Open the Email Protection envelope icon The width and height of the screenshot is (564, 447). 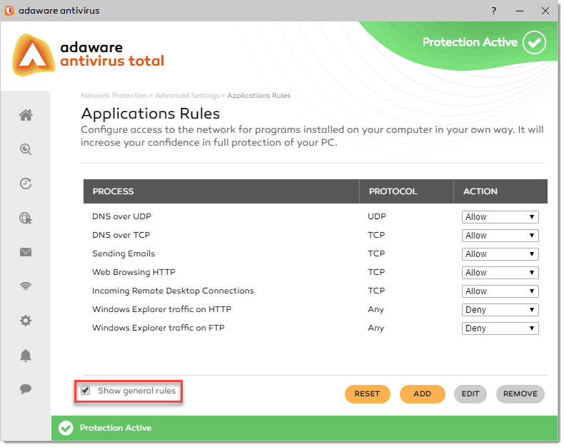[26, 252]
